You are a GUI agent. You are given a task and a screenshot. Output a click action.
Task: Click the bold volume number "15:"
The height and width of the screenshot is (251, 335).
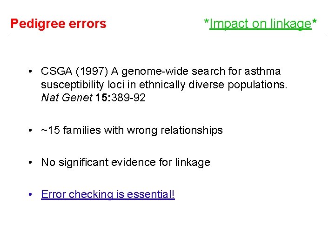pyautogui.click(x=103, y=98)
